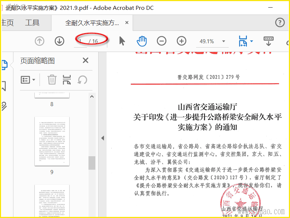Click the page 9 label

coord(52,172)
